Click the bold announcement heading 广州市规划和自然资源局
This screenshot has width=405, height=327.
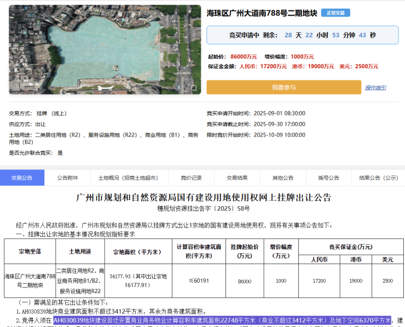click(x=204, y=197)
